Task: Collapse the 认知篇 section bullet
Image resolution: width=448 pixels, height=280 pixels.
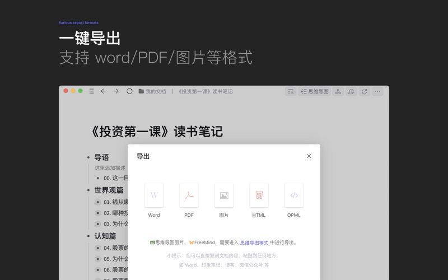Action: (x=88, y=236)
